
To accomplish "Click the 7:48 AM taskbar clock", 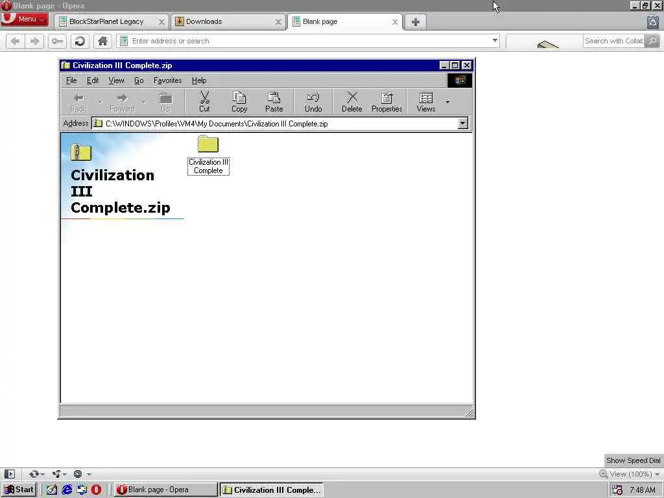I will [x=643, y=490].
